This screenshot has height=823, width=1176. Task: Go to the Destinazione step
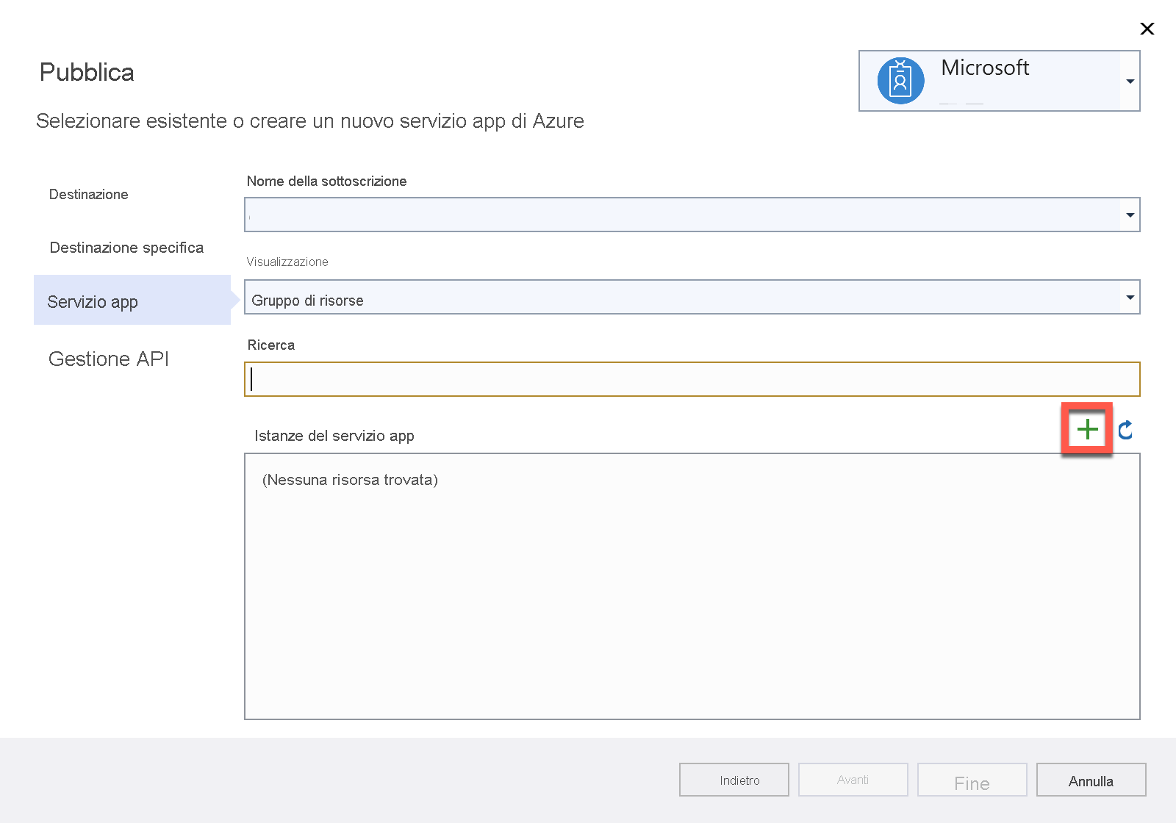click(x=89, y=194)
